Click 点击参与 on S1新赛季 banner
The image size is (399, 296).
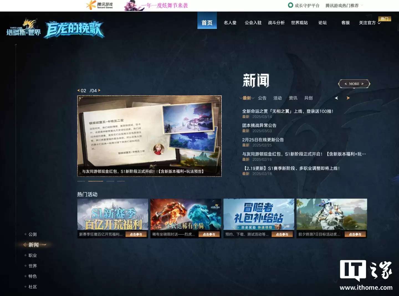[x=136, y=234]
